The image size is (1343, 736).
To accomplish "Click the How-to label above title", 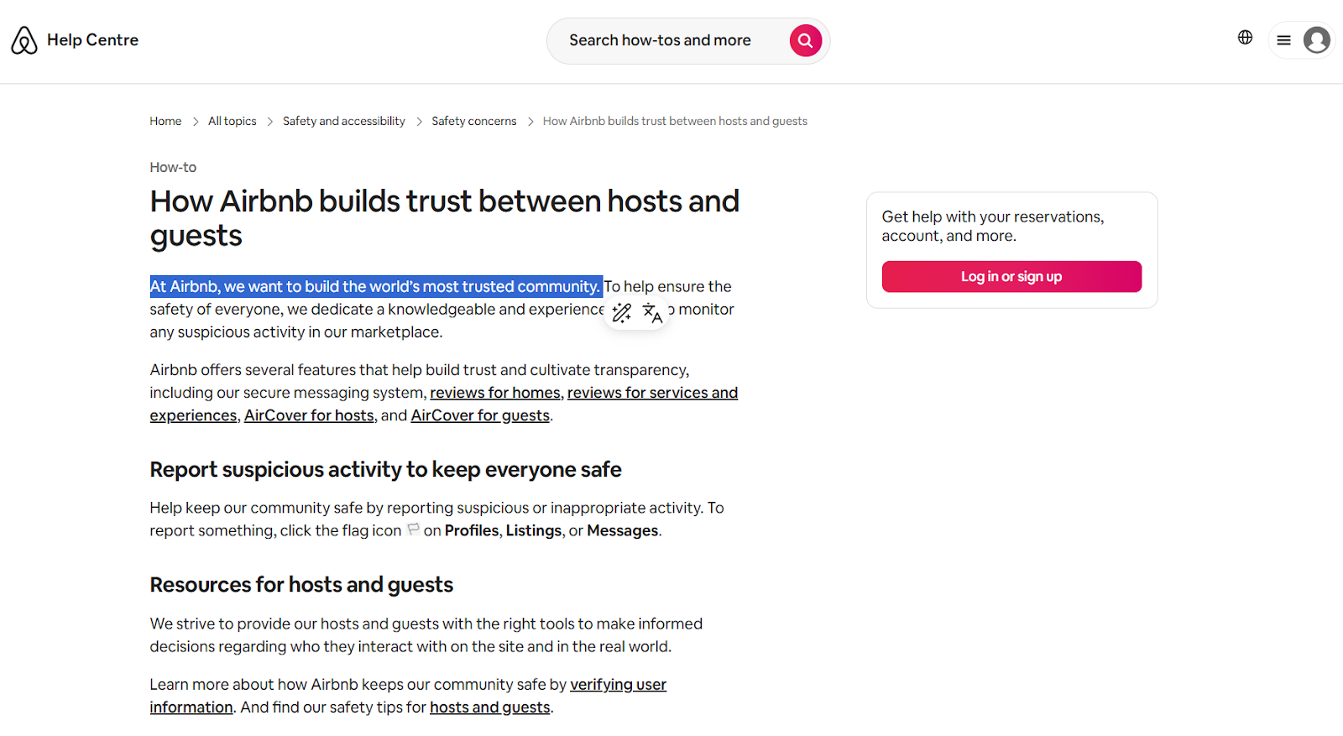I will [173, 168].
